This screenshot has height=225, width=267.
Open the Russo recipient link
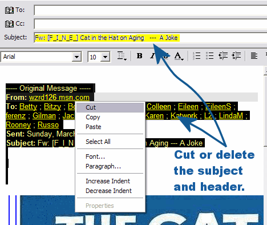point(48,125)
